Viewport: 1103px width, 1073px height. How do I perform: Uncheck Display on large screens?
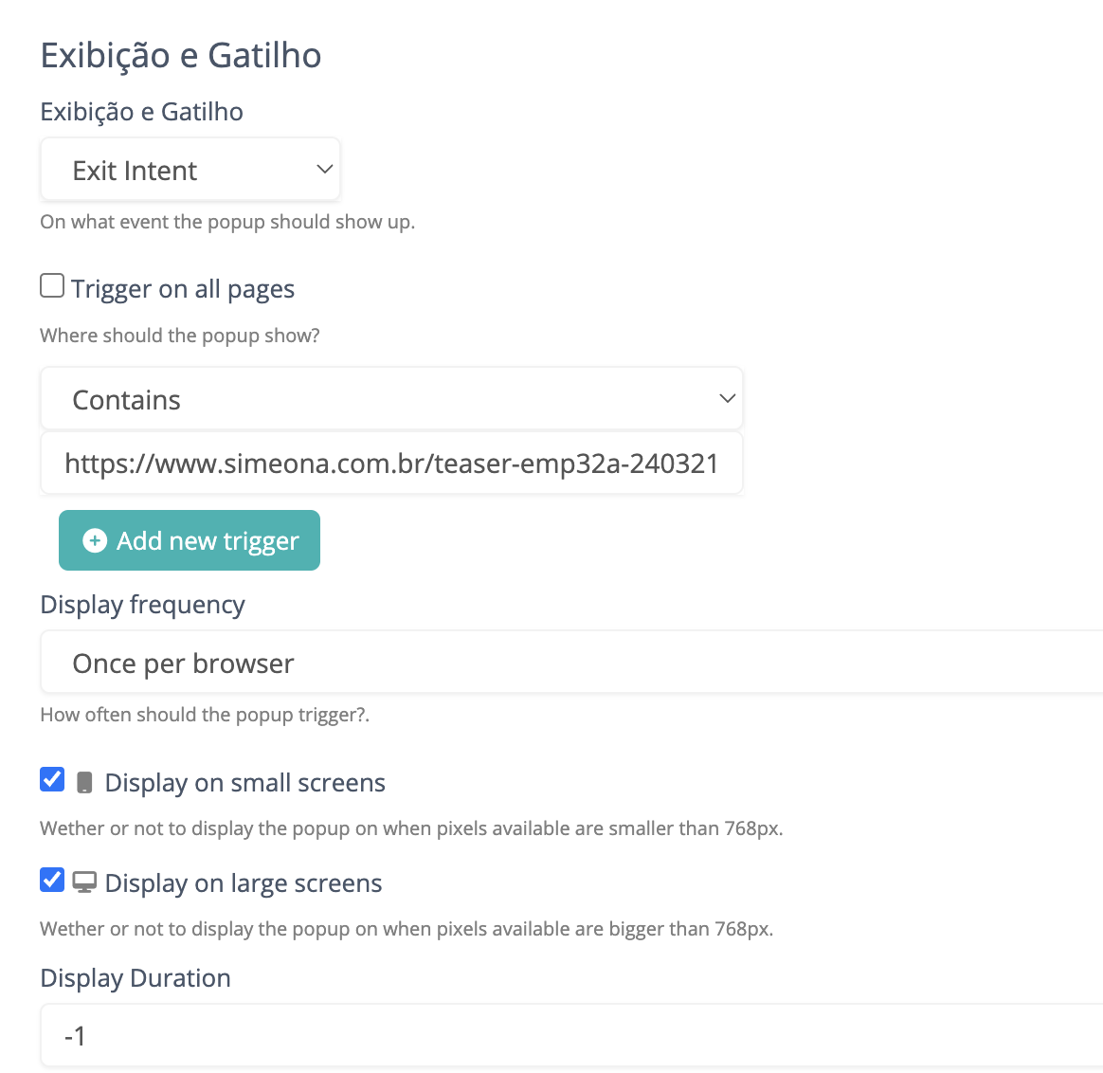[x=52, y=880]
